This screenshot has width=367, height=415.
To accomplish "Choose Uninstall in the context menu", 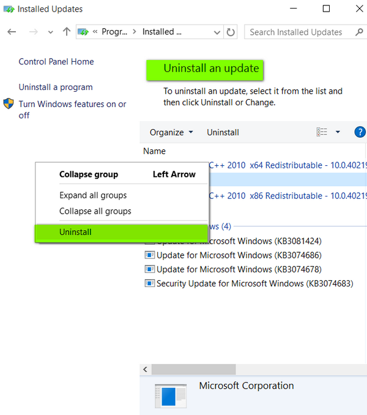I will click(x=121, y=233).
